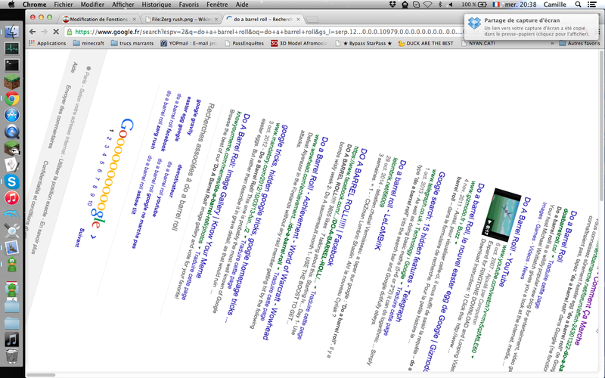The height and width of the screenshot is (378, 605).
Task: Stop loading the page with X button
Action: pos(56,32)
